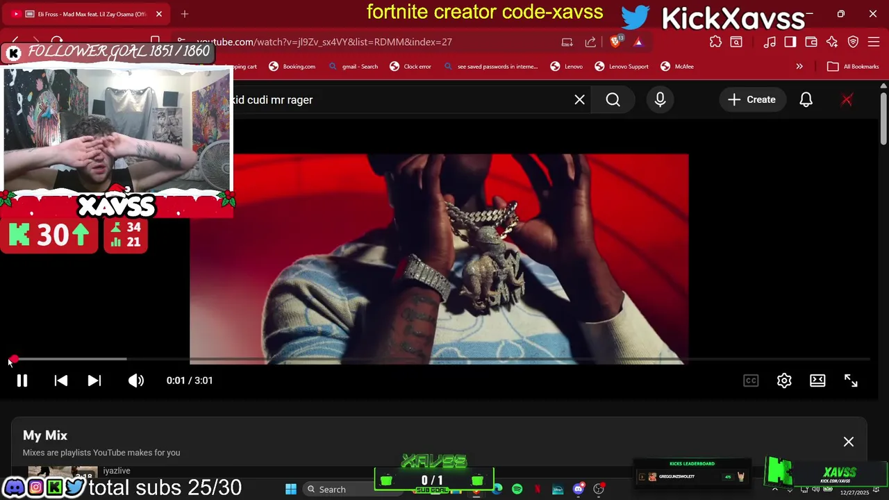The width and height of the screenshot is (889, 500).
Task: Skip to previous video in mix
Action: tap(61, 381)
